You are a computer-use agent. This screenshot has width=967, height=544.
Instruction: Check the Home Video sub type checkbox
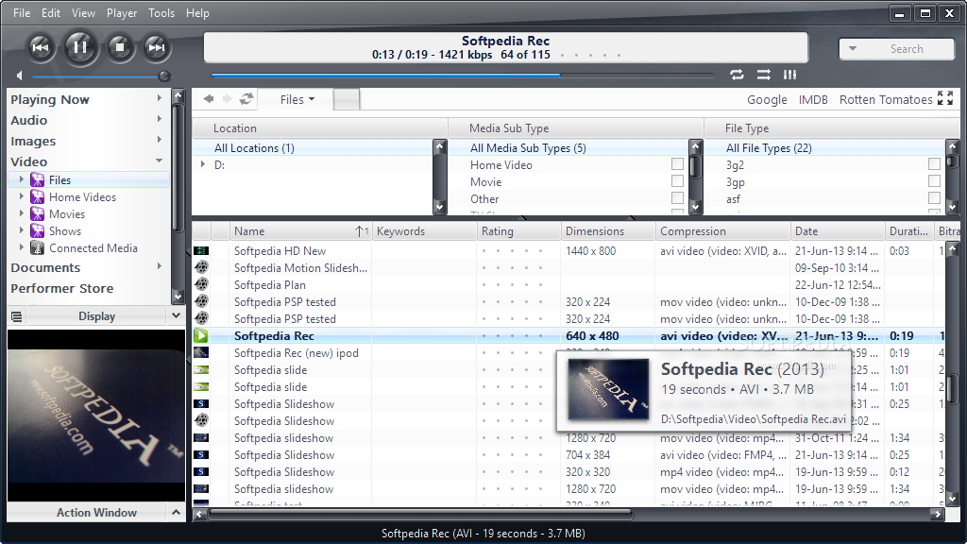[x=677, y=164]
